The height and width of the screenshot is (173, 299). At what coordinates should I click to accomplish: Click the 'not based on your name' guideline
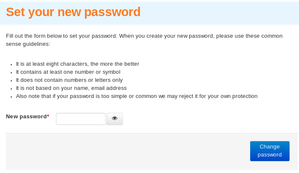coord(71,88)
